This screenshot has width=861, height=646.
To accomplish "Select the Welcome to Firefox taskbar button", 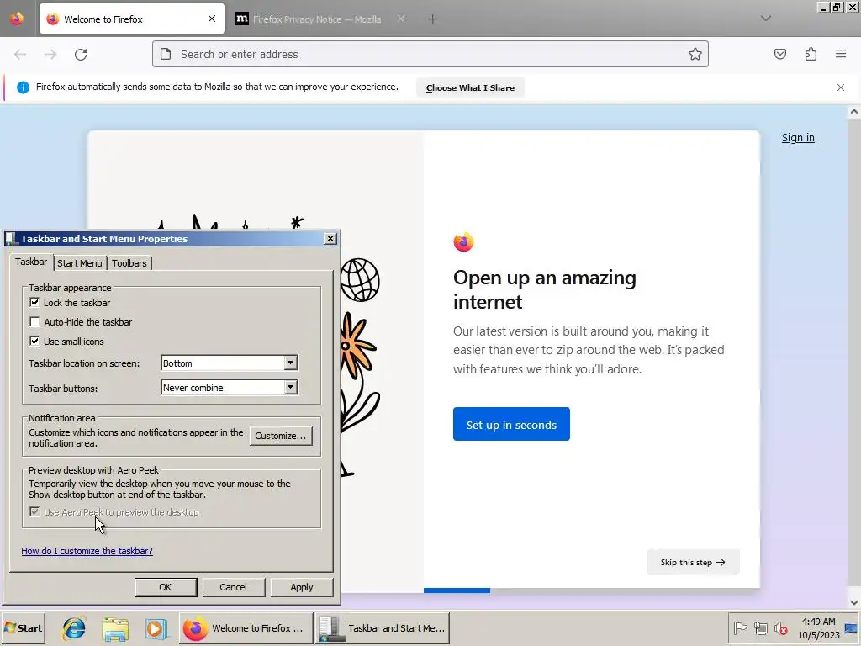I will click(246, 628).
